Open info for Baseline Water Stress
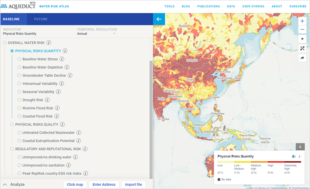Viewport: 310px width, 189px height. click(x=62, y=59)
